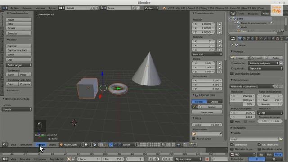Viewport: 288px width, 162px height.
Task: Enable Open Shading Language checkbox
Action: [232, 74]
